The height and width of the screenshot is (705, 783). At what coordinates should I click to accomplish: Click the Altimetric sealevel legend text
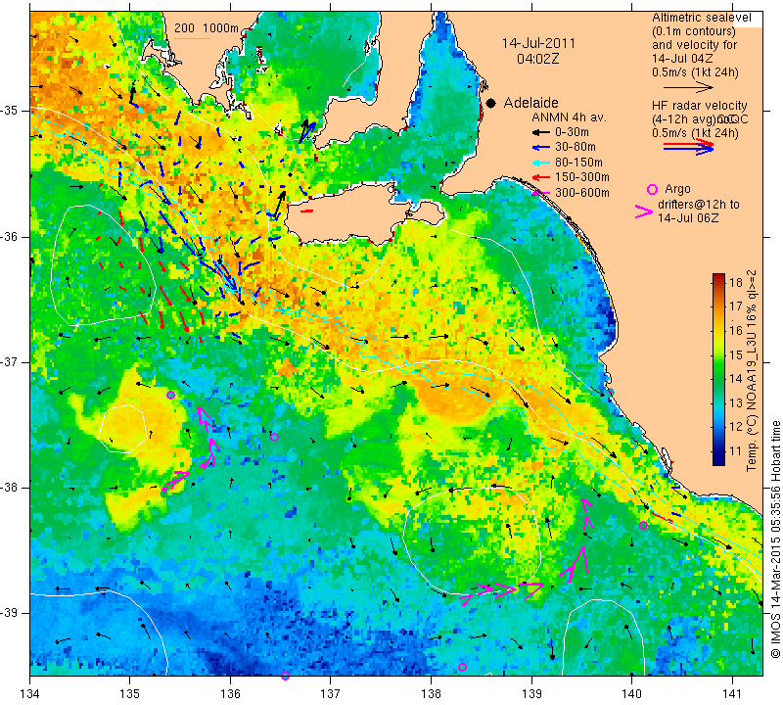702,18
